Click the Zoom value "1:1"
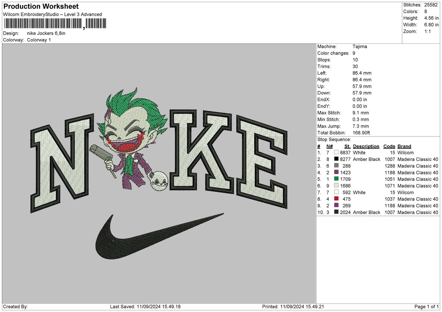 [428, 31]
